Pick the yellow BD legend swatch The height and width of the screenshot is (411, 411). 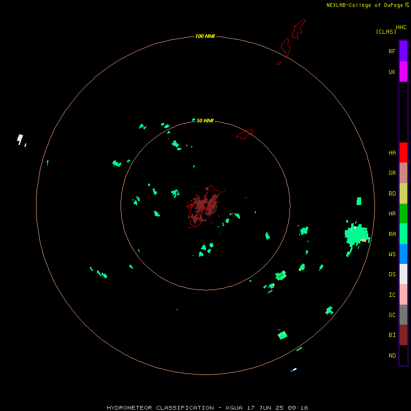(x=403, y=194)
